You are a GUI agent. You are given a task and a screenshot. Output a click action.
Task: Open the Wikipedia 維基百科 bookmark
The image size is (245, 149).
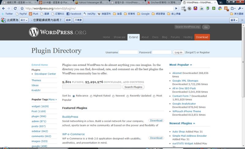tap(104, 14)
